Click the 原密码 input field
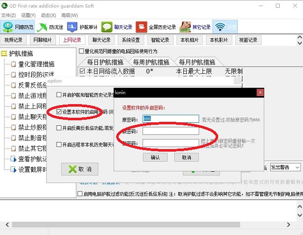This screenshot has height=235, width=303. 170,118
